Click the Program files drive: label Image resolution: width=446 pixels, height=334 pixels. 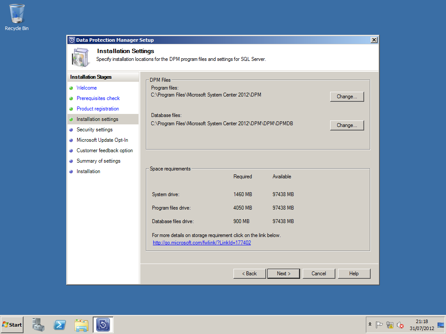[171, 208]
